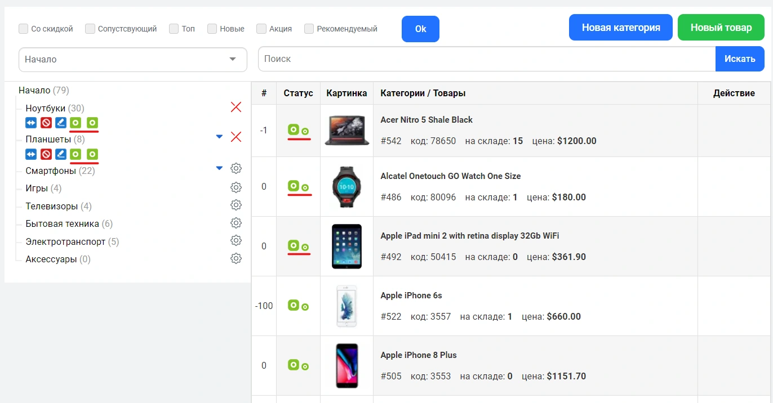This screenshot has width=773, height=403.
Task: Click into the Поиск search field
Action: pos(486,59)
